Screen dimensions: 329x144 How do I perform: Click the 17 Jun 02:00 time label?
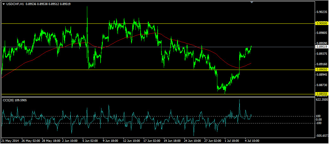[x=152, y=141]
